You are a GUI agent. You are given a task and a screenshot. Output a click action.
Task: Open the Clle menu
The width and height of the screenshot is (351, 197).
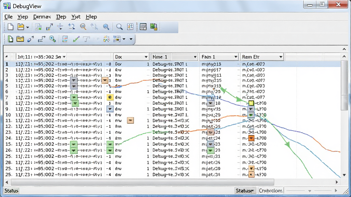click(9, 17)
